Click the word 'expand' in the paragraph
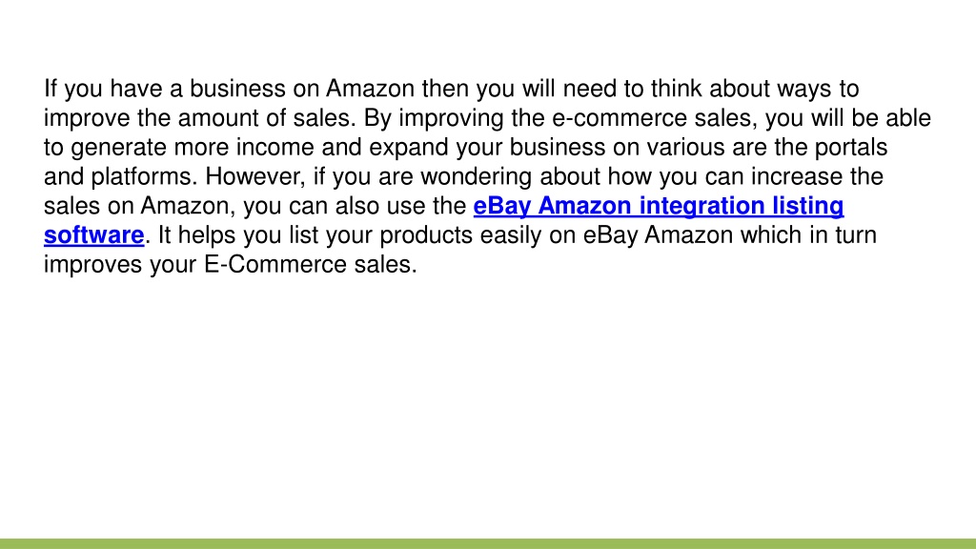 coord(408,148)
